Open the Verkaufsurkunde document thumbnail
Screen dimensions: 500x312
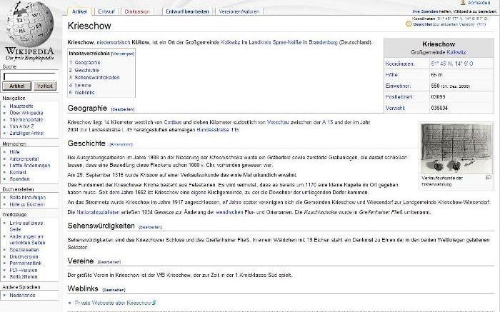point(456,148)
